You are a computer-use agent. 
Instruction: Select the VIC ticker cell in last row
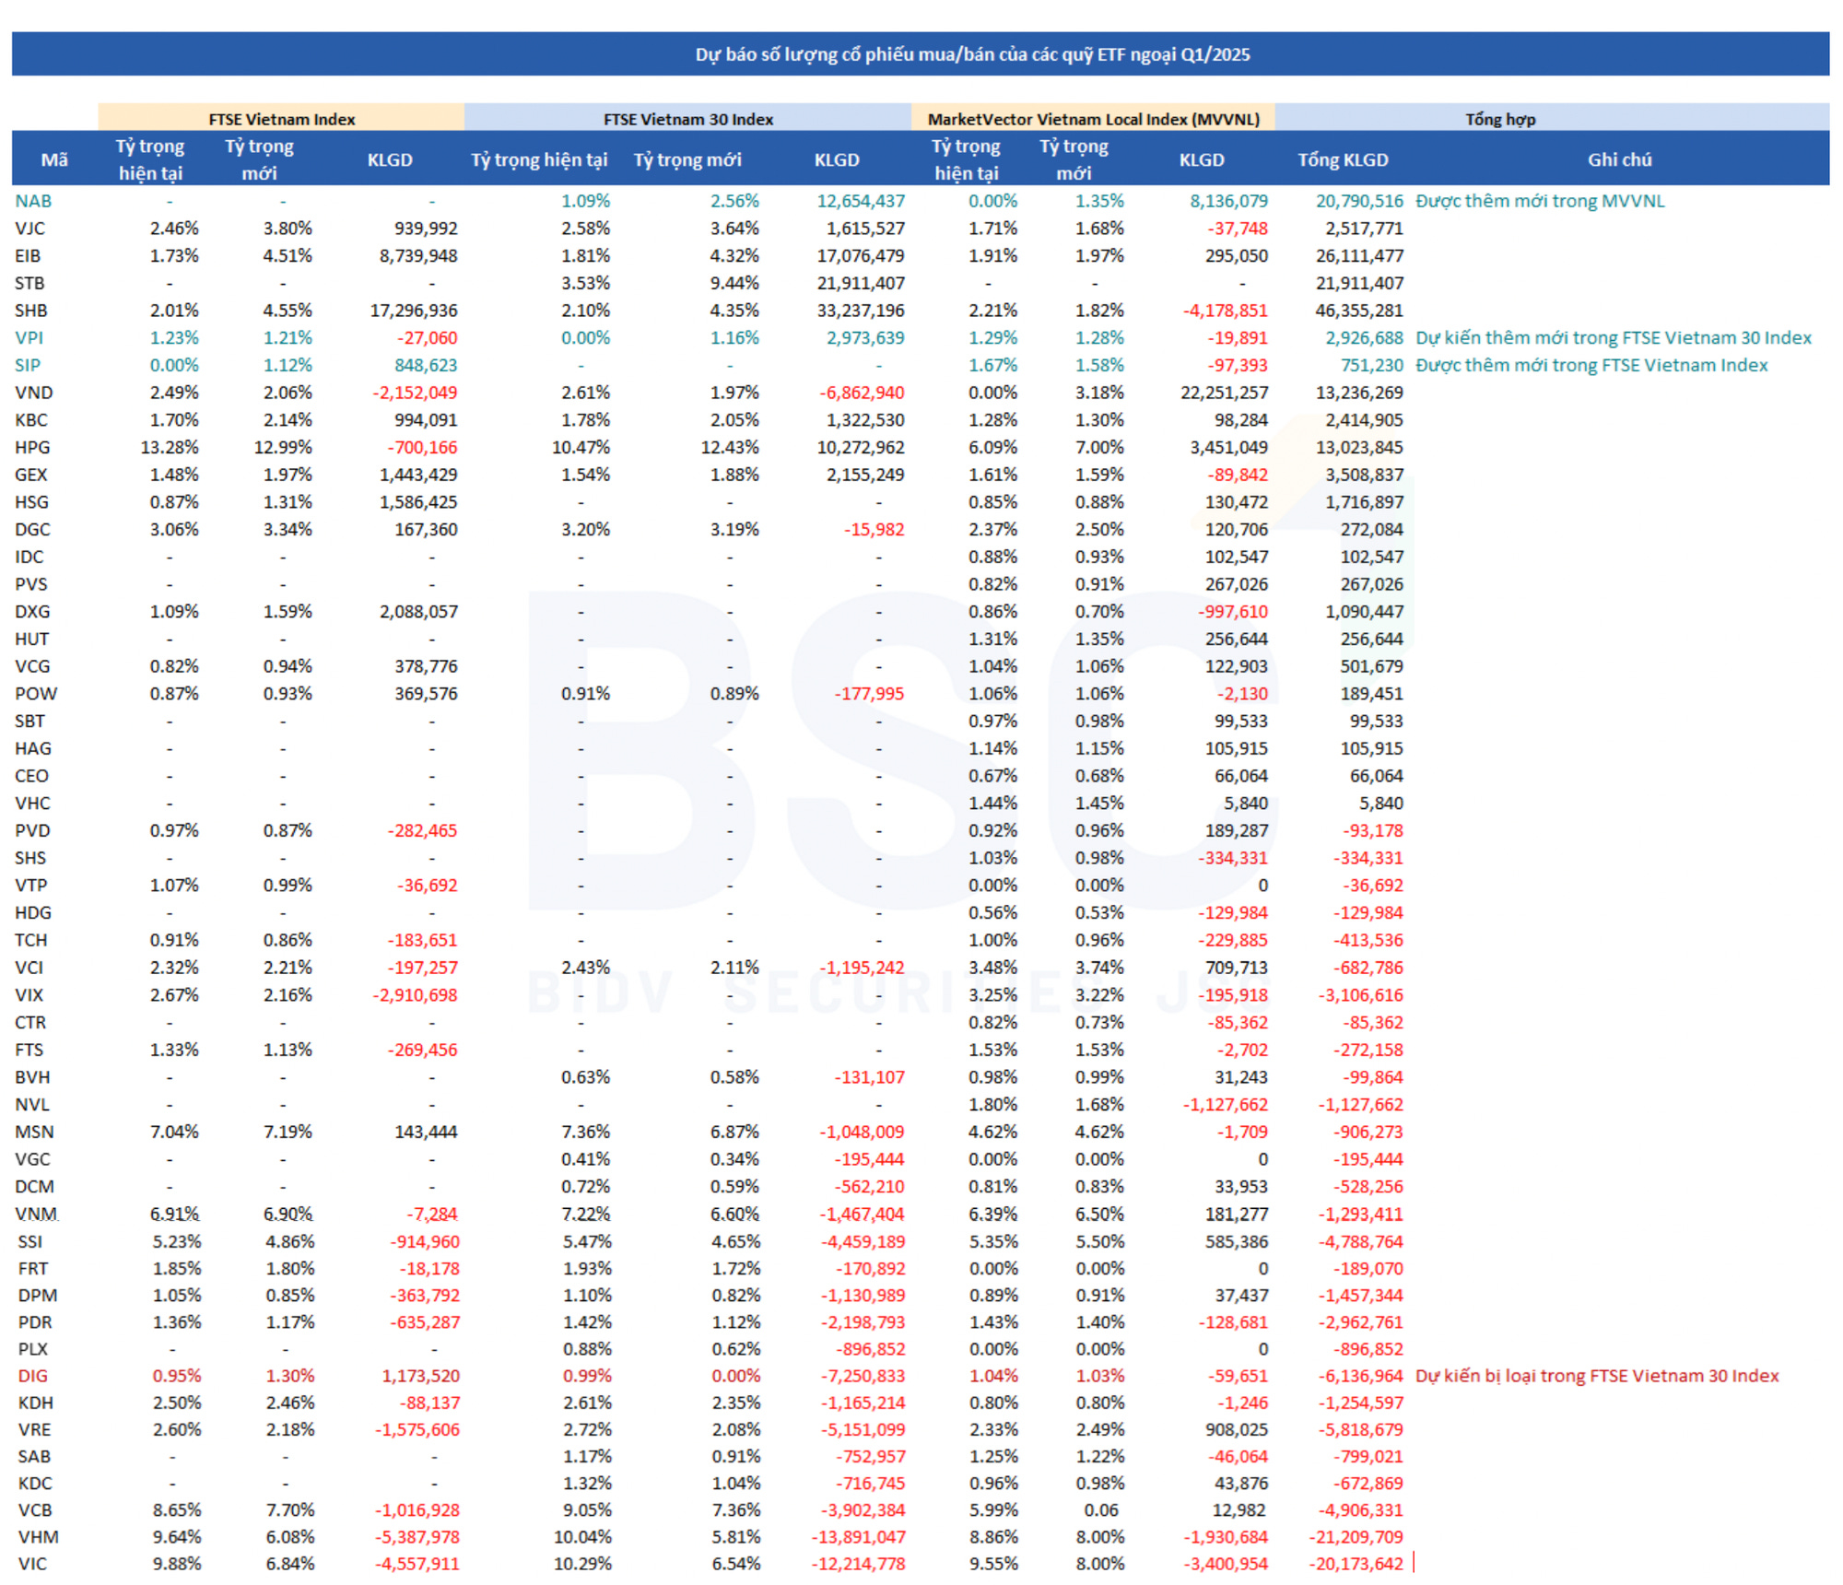pyautogui.click(x=32, y=1564)
